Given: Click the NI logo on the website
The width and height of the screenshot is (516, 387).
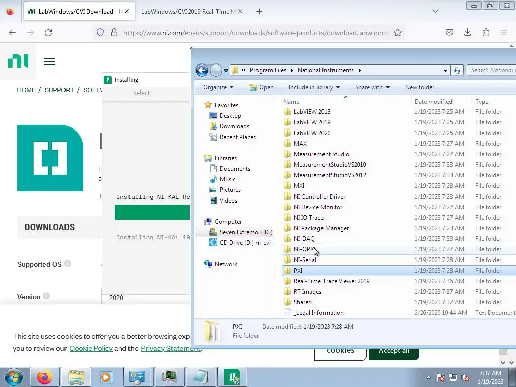Looking at the screenshot, I should [x=18, y=61].
